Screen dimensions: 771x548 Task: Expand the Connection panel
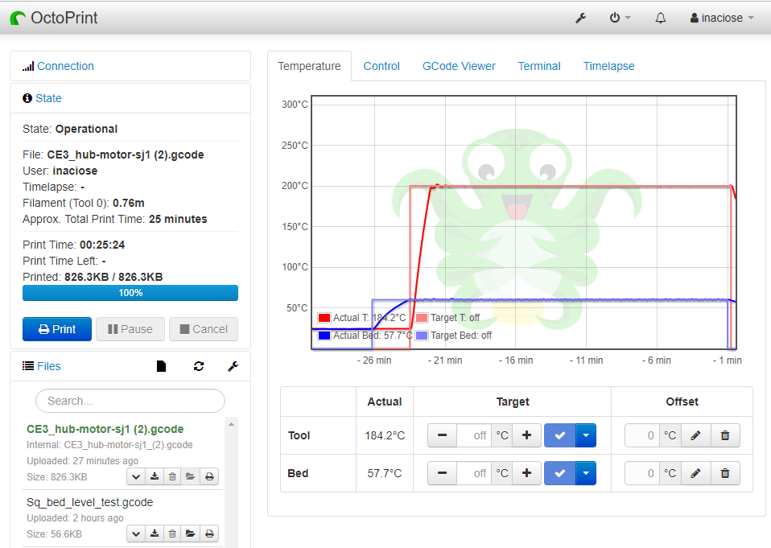click(65, 66)
